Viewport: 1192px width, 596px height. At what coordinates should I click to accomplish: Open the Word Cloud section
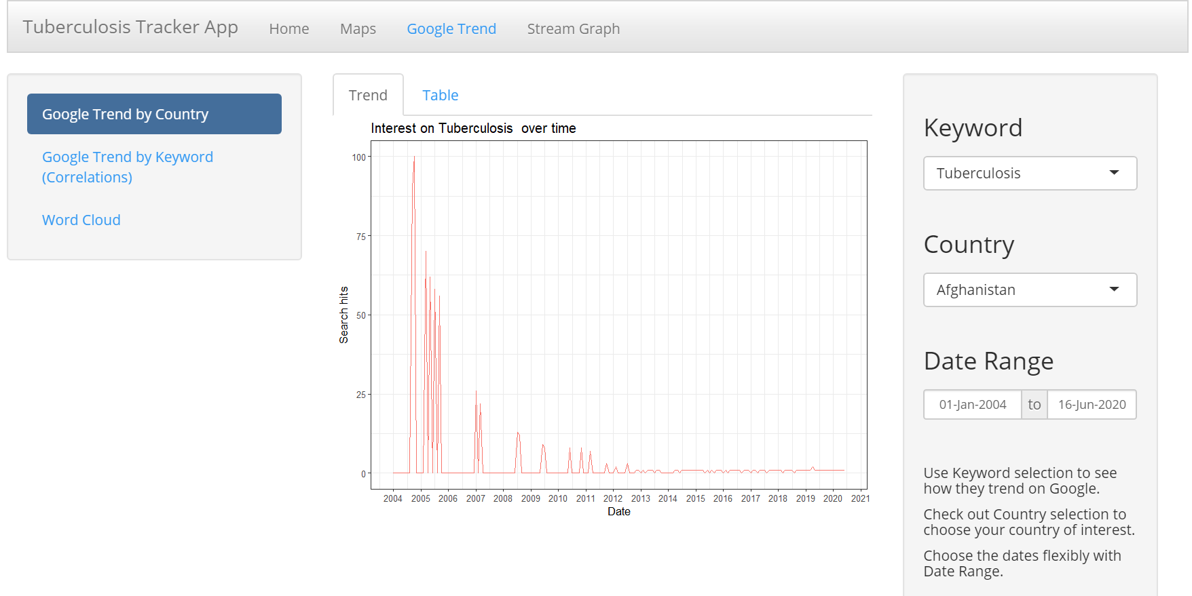pos(81,220)
